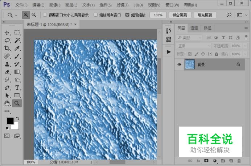251x166 pixels.
Task: Toggle lock transparent pixels
Action: coord(190,54)
